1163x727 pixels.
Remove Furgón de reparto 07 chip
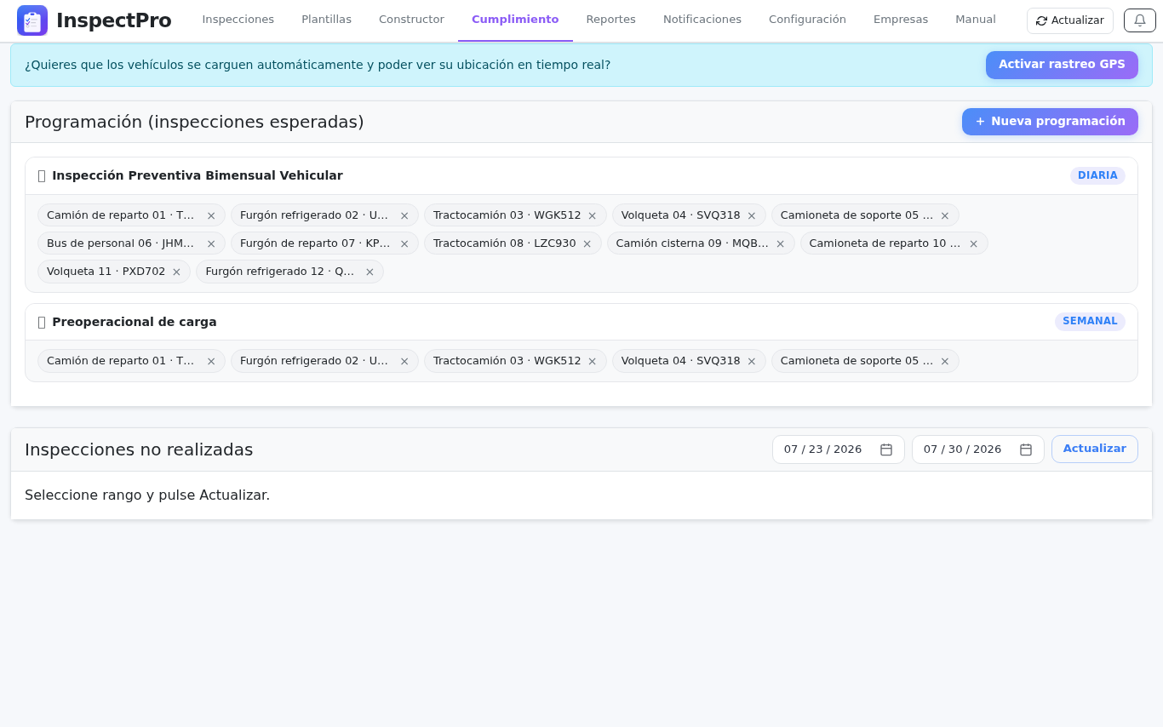point(404,243)
